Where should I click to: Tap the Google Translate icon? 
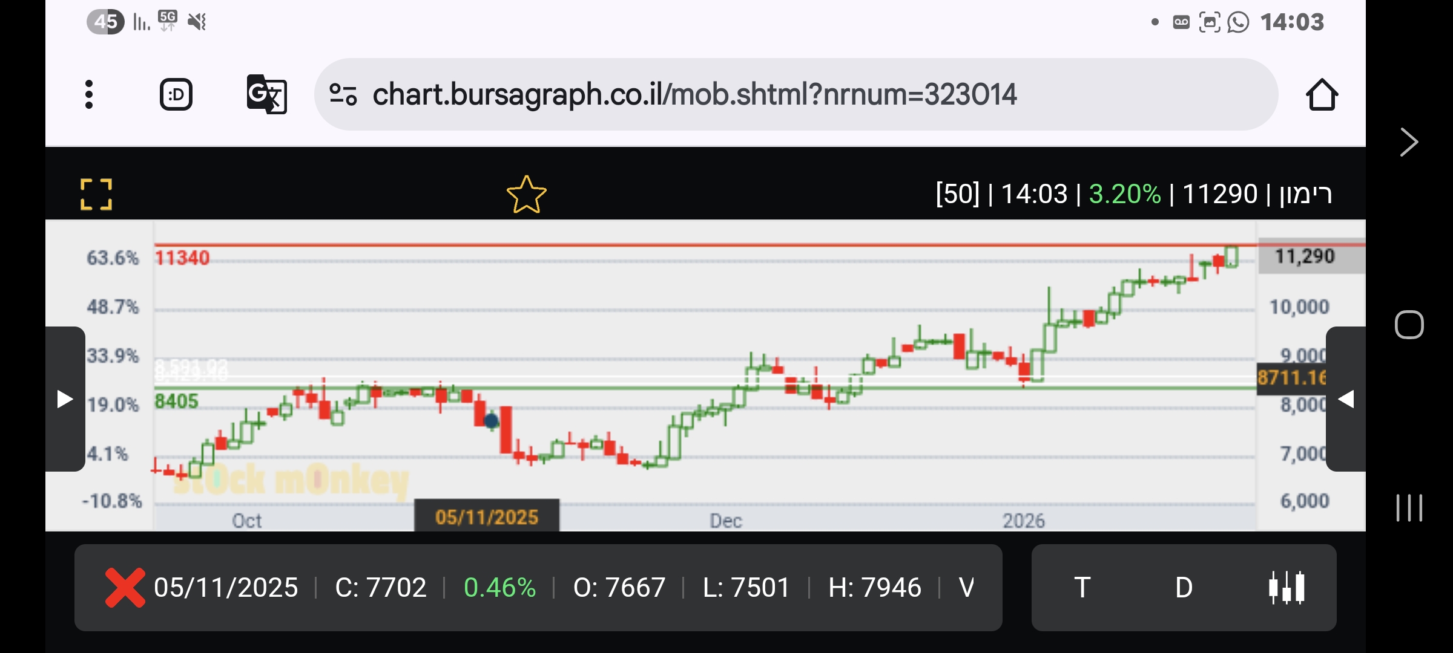click(266, 94)
